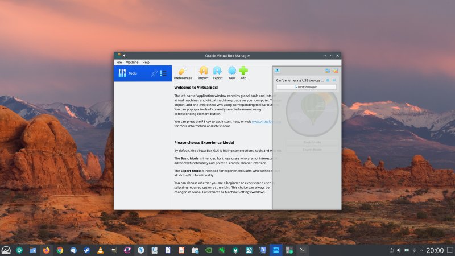This screenshot has width=455, height=256.
Task: Choose the Basic Mode button
Action: 311,142
